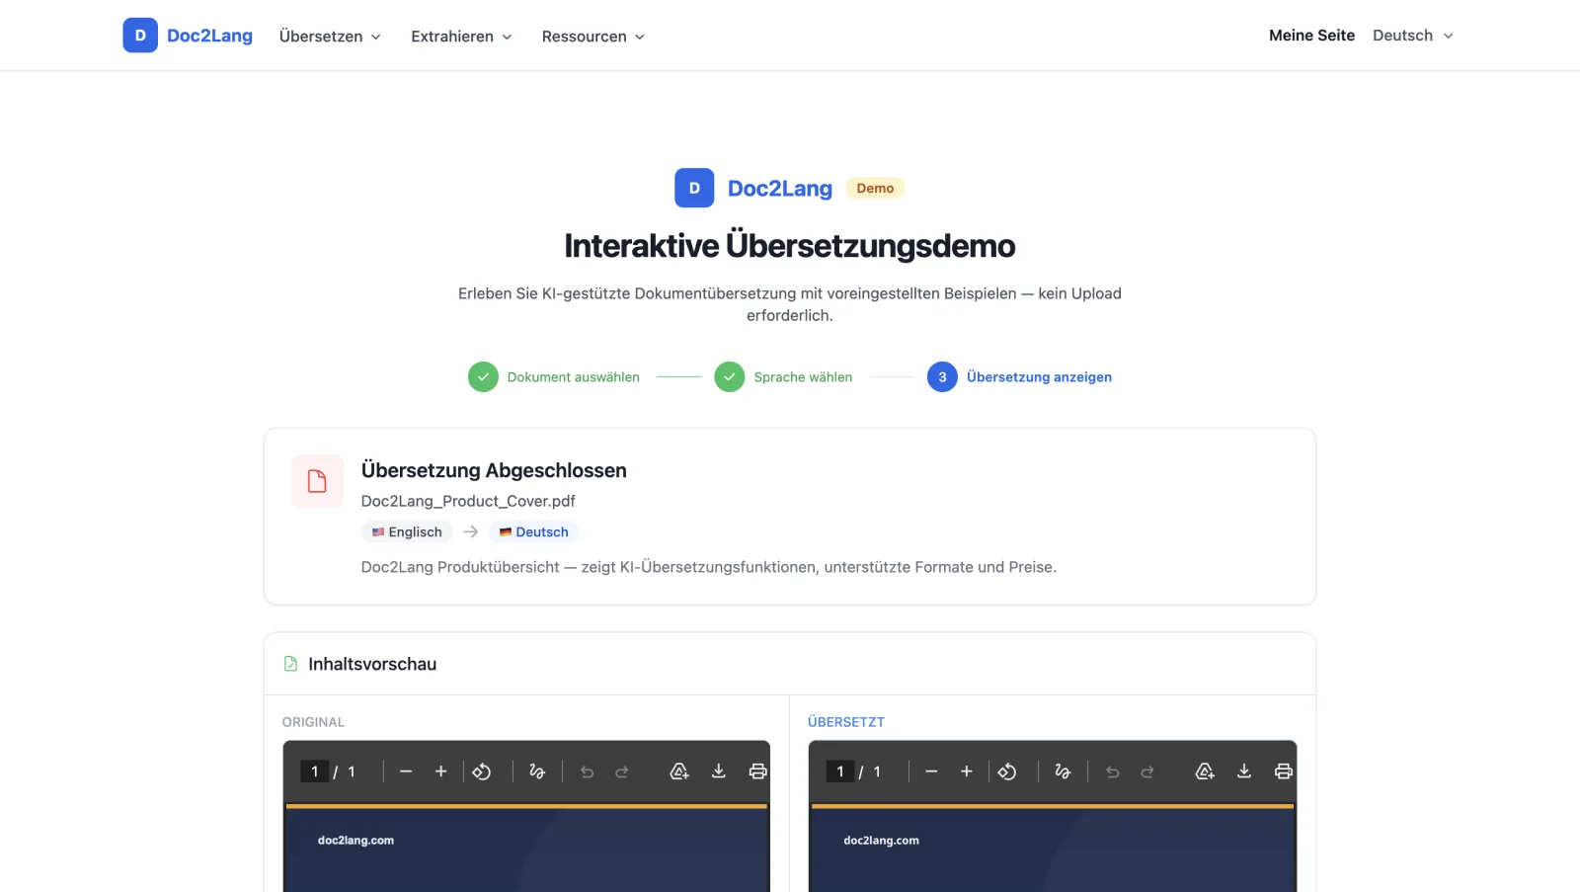Screen dimensions: 1580x892
Task: Expand the Übersetzen menu
Action: pyautogui.click(x=330, y=37)
